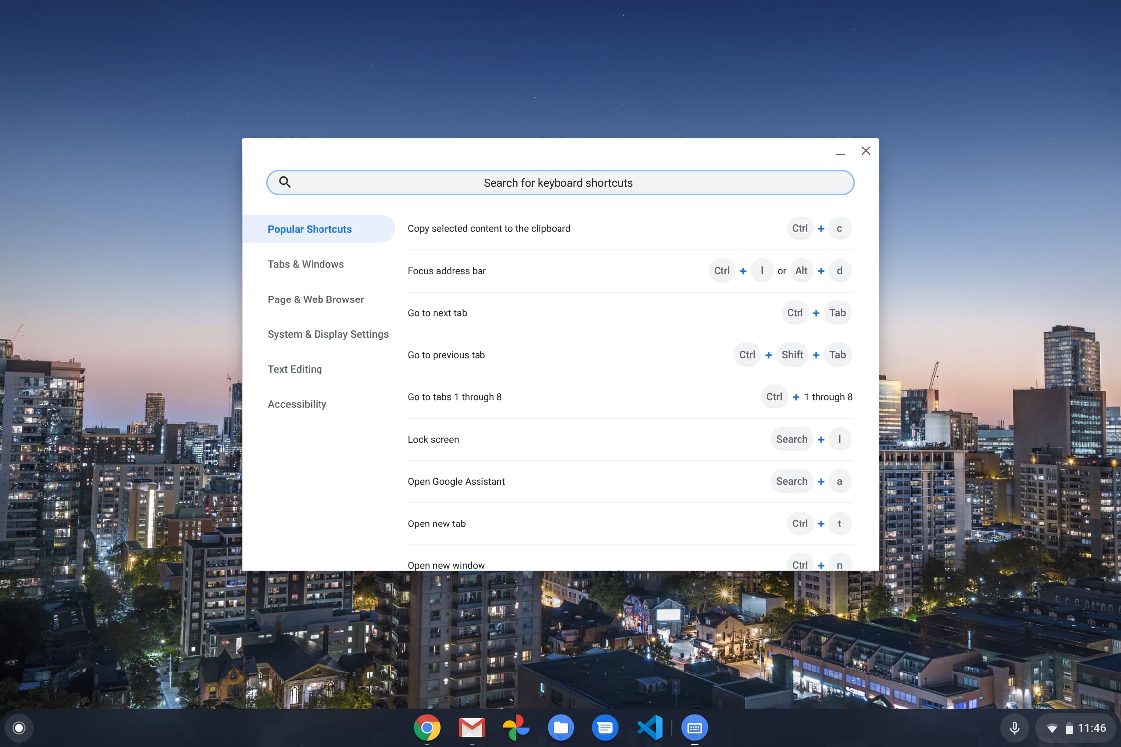Click the Search key chip in Google Assistant row
Viewport: 1121px width, 747px height.
[792, 481]
